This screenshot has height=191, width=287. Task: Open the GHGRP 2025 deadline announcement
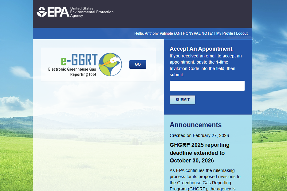pos(200,153)
